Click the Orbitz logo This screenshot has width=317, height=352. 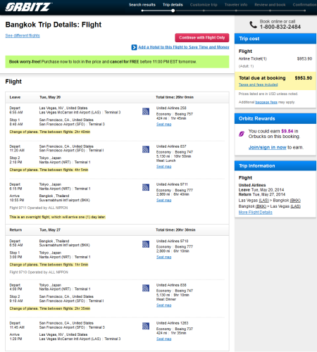coord(28,7)
